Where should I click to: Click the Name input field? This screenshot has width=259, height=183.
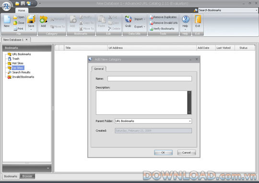click(x=150, y=79)
